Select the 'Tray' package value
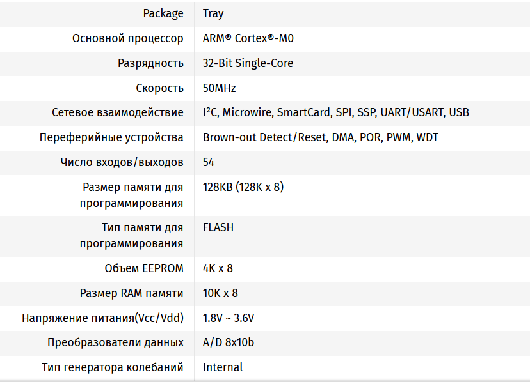Viewport: 530px width, 384px height. pyautogui.click(x=213, y=13)
